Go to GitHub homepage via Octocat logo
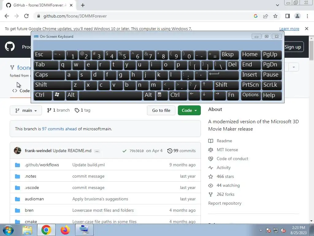Image resolution: width=314 pixels, height=236 pixels. [x=10, y=47]
